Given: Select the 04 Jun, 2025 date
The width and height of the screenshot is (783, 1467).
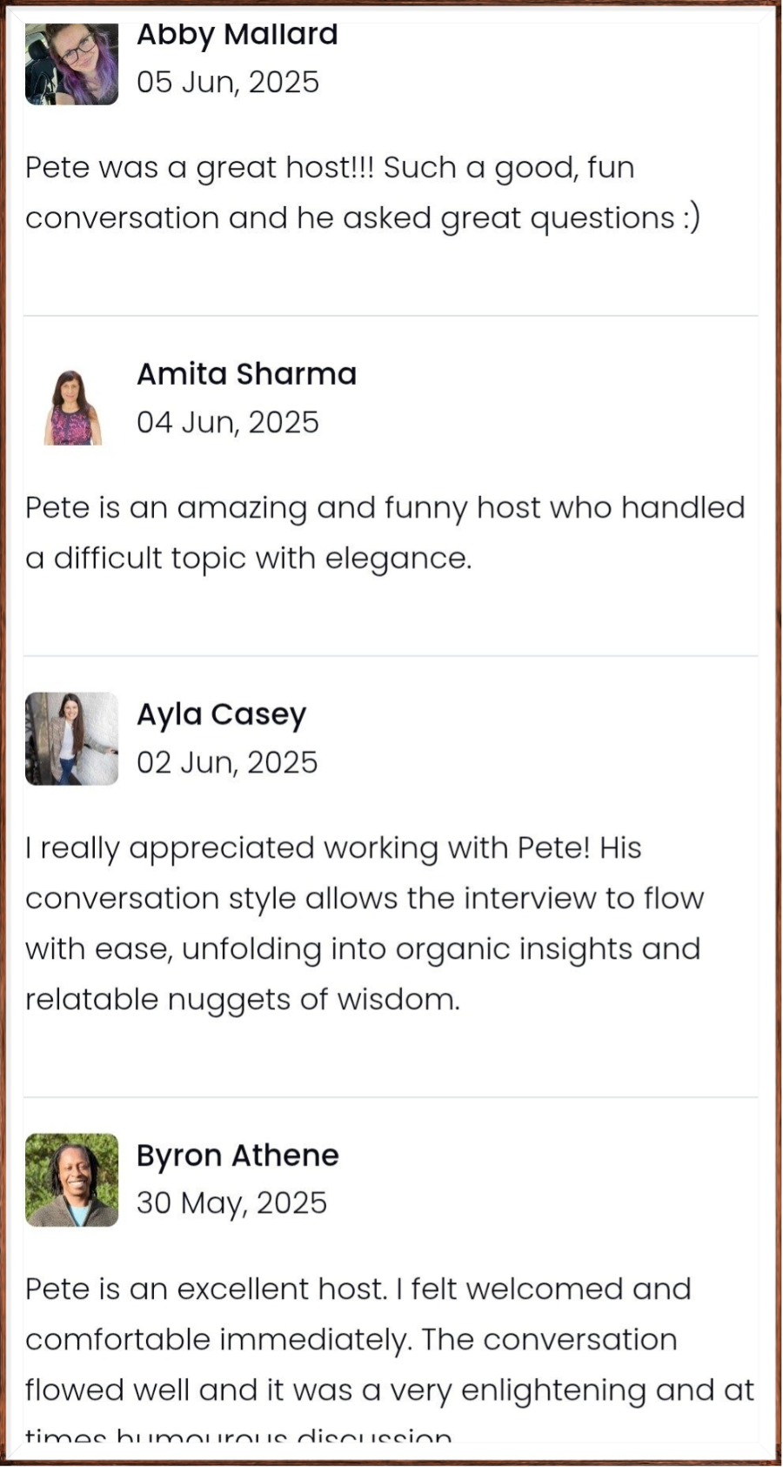Looking at the screenshot, I should [228, 423].
